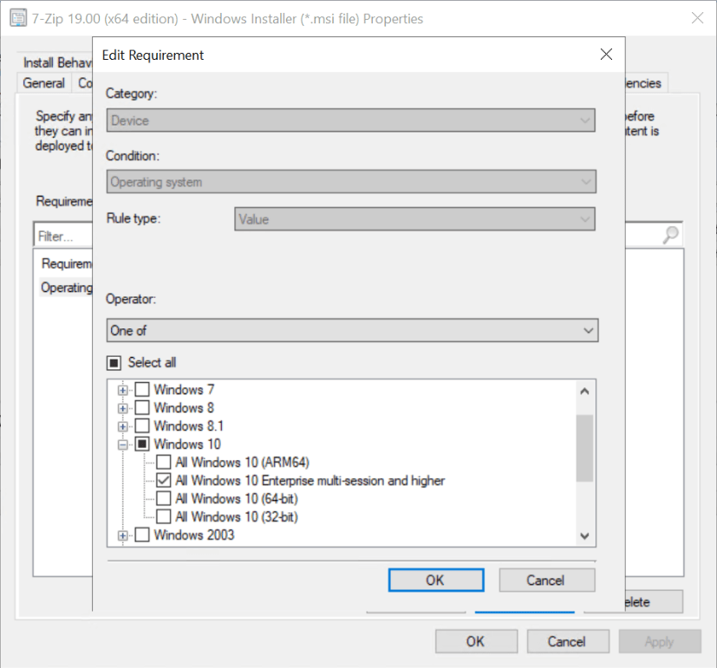Click the properties window title icon

pyautogui.click(x=18, y=19)
